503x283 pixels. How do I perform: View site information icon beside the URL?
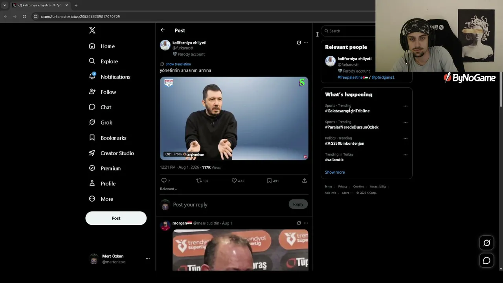pos(35,17)
